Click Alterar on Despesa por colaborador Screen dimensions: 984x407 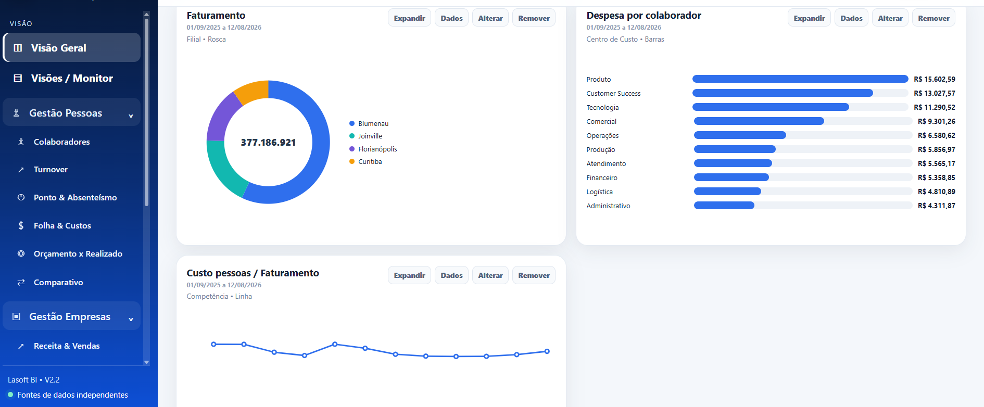(x=890, y=18)
